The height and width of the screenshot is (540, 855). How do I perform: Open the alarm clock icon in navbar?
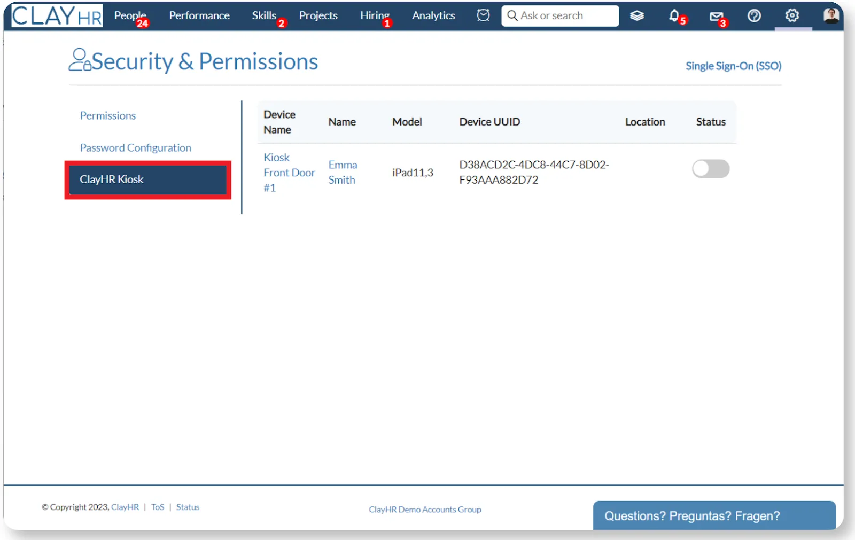(483, 15)
